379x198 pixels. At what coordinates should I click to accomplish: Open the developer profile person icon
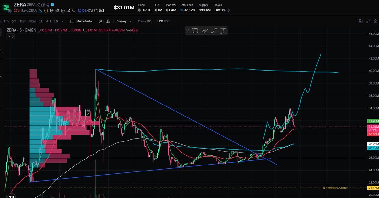(40, 11)
